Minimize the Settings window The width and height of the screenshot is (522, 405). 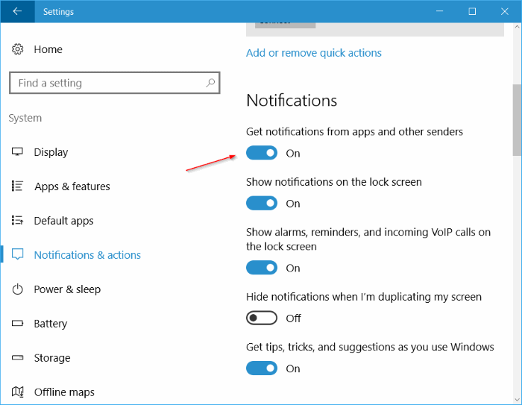(x=439, y=11)
